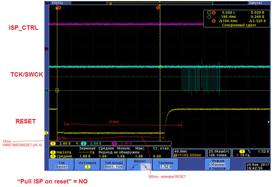This screenshot has height=187, width=273.
Task: Click the Среднее measurement channel badge
Action: tap(53, 156)
